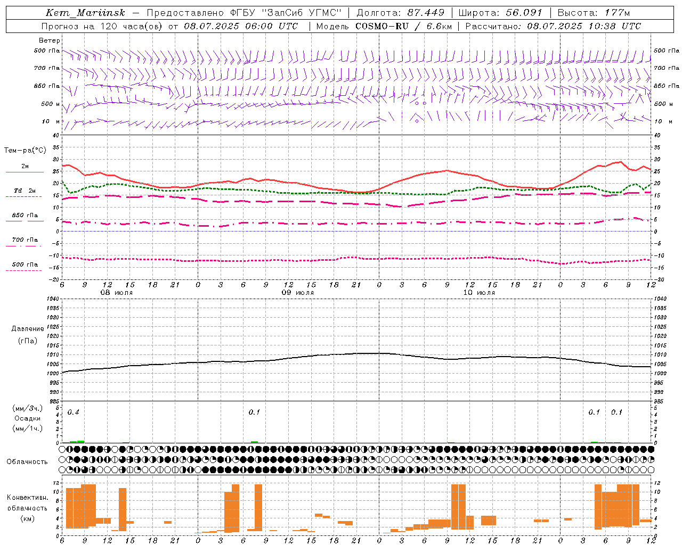Click the Давление pressure panel title
The height and width of the screenshot is (545, 682).
[28, 329]
